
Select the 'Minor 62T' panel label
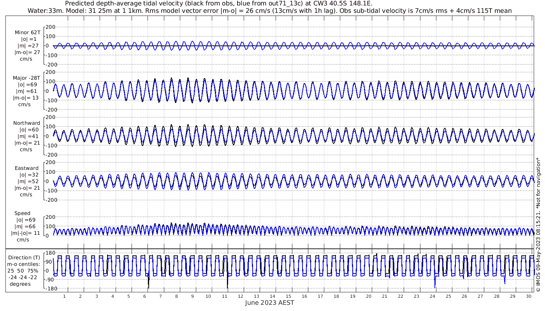27,32
